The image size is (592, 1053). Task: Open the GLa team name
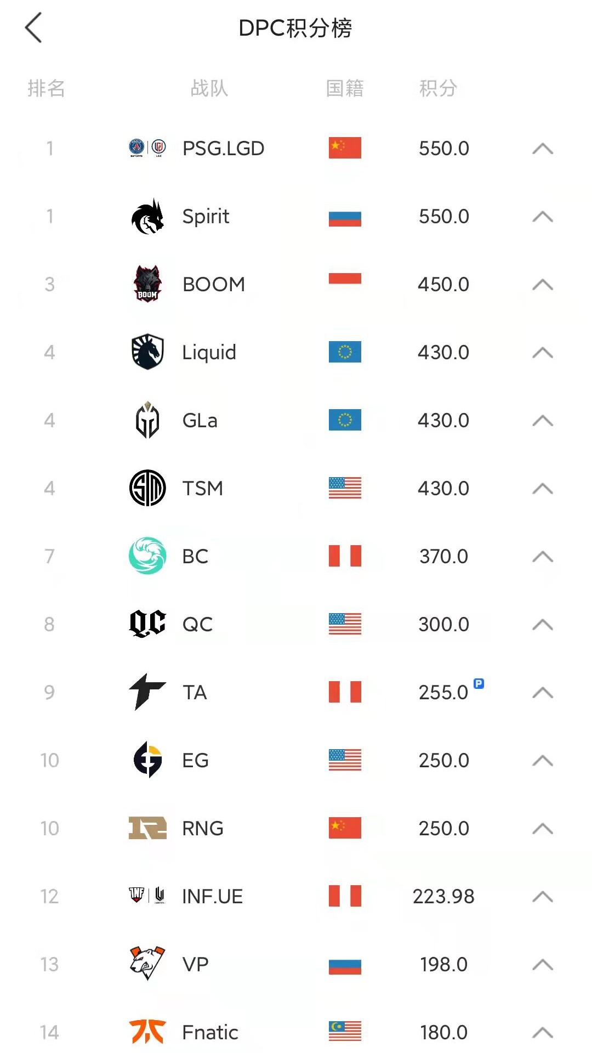coord(200,421)
